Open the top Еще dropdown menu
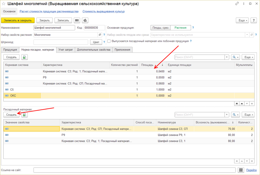 pyautogui.click(x=242, y=20)
